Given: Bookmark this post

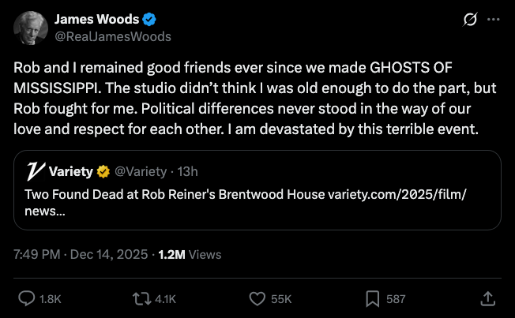Looking at the screenshot, I should point(372,298).
